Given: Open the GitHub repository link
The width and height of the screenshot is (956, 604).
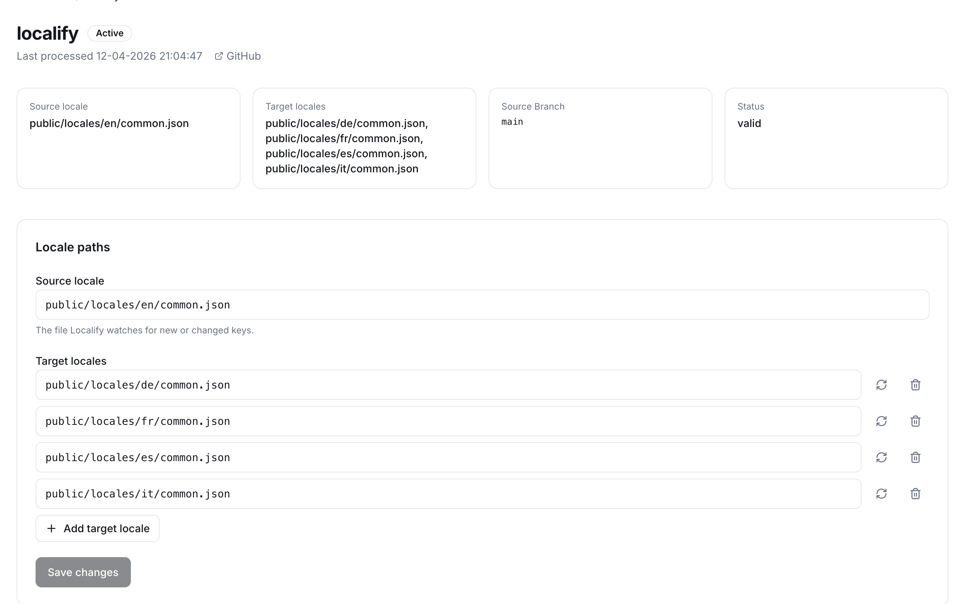Looking at the screenshot, I should pos(238,56).
